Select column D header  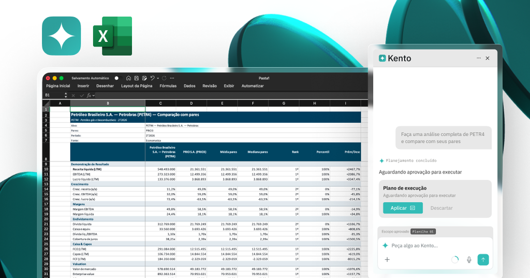(x=192, y=104)
